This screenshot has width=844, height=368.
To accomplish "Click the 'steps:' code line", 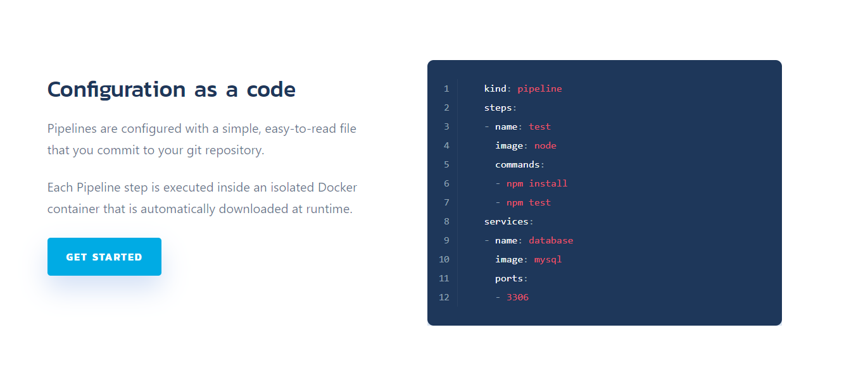I will [501, 107].
